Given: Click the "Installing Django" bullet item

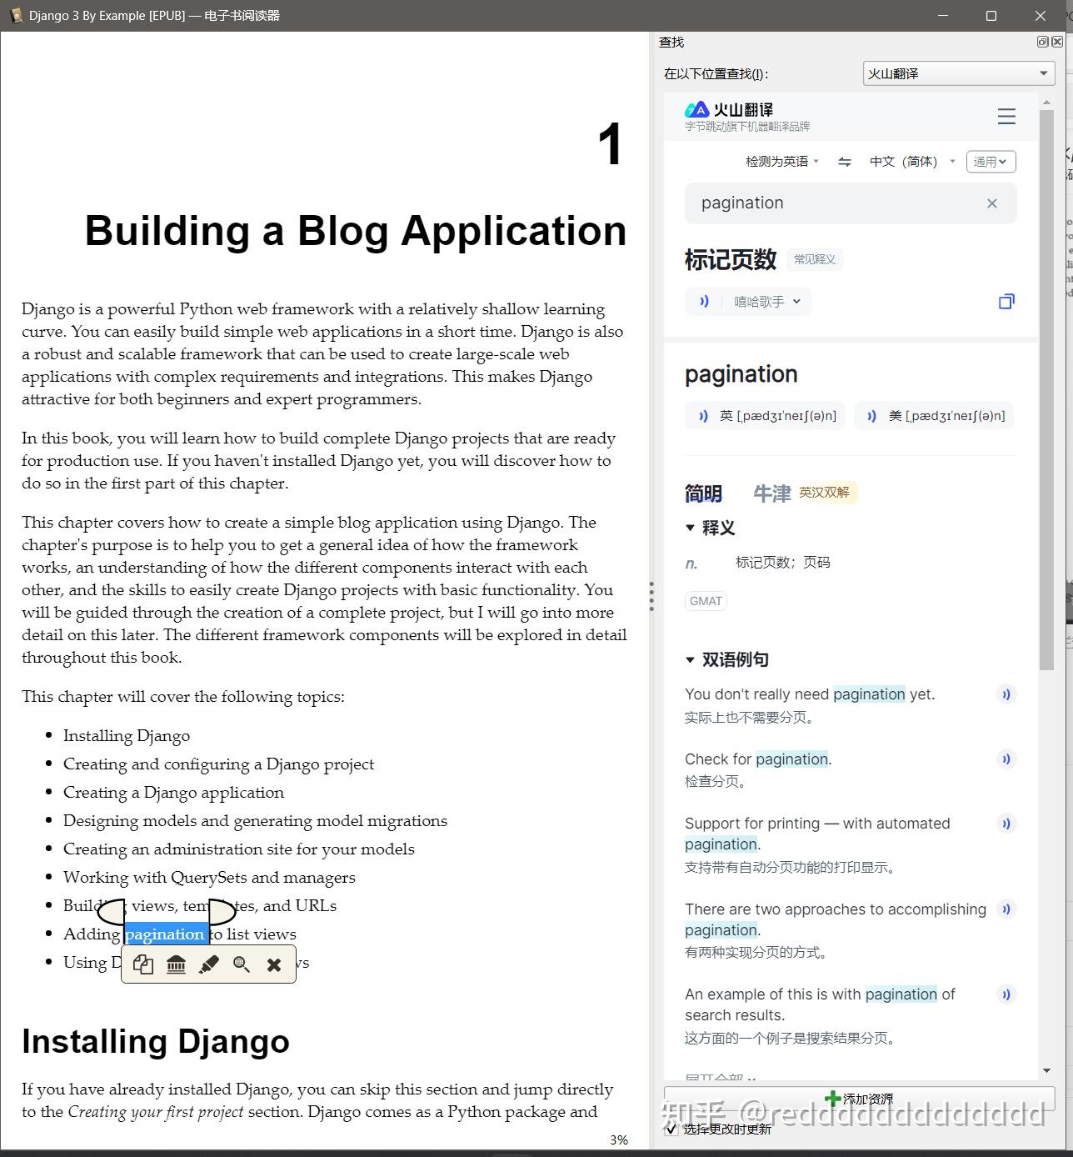Looking at the screenshot, I should (x=127, y=735).
